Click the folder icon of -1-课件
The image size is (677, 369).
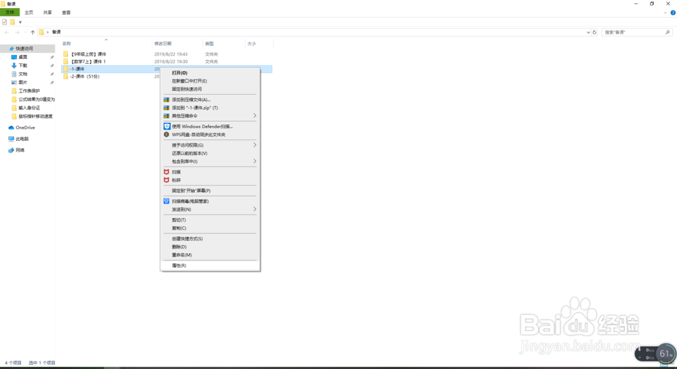[x=66, y=69]
